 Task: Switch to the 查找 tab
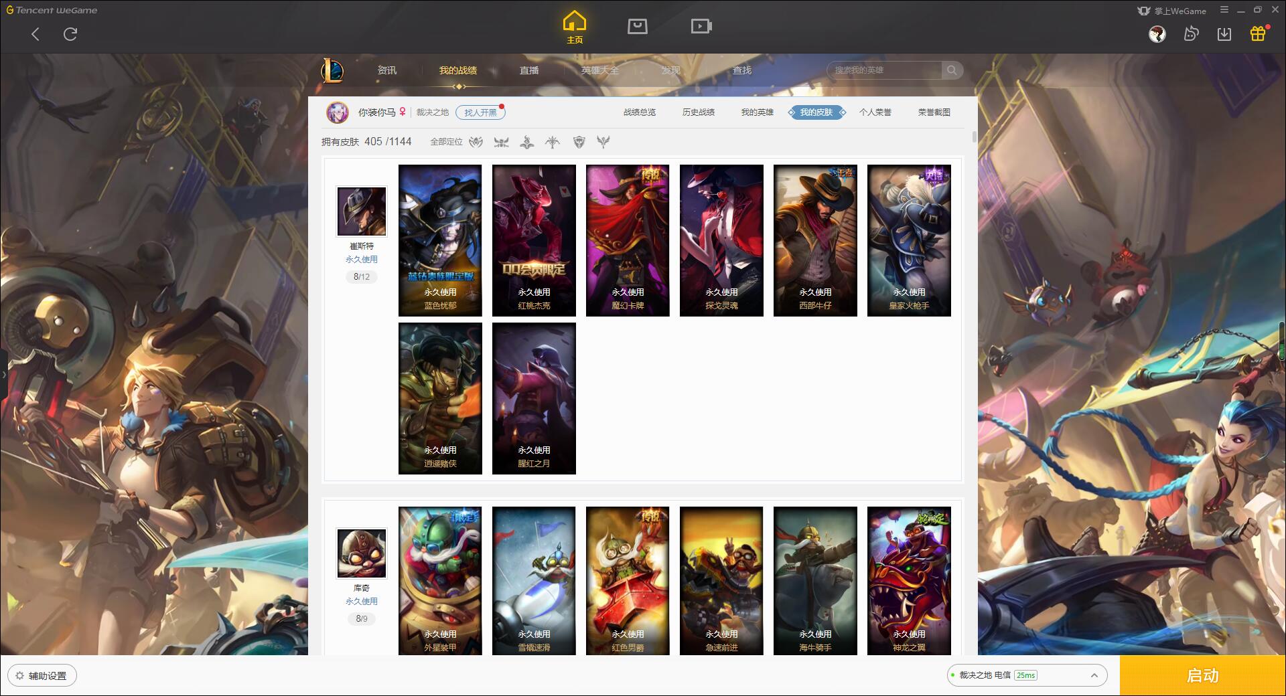point(741,70)
